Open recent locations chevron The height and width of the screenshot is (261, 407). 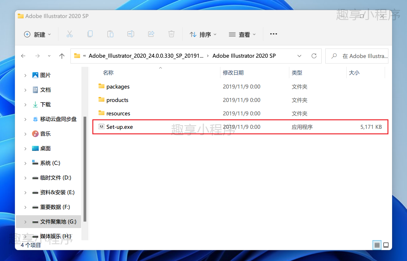pyautogui.click(x=49, y=56)
